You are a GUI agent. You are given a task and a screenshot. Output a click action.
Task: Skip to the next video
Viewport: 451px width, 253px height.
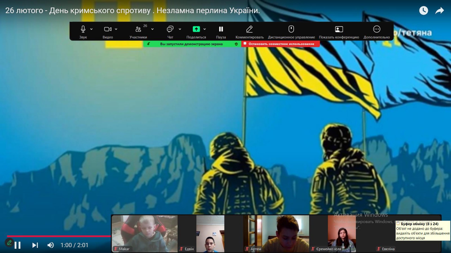35,245
